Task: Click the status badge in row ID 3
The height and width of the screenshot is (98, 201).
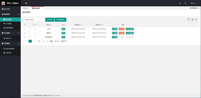Action: click(x=63, y=29)
